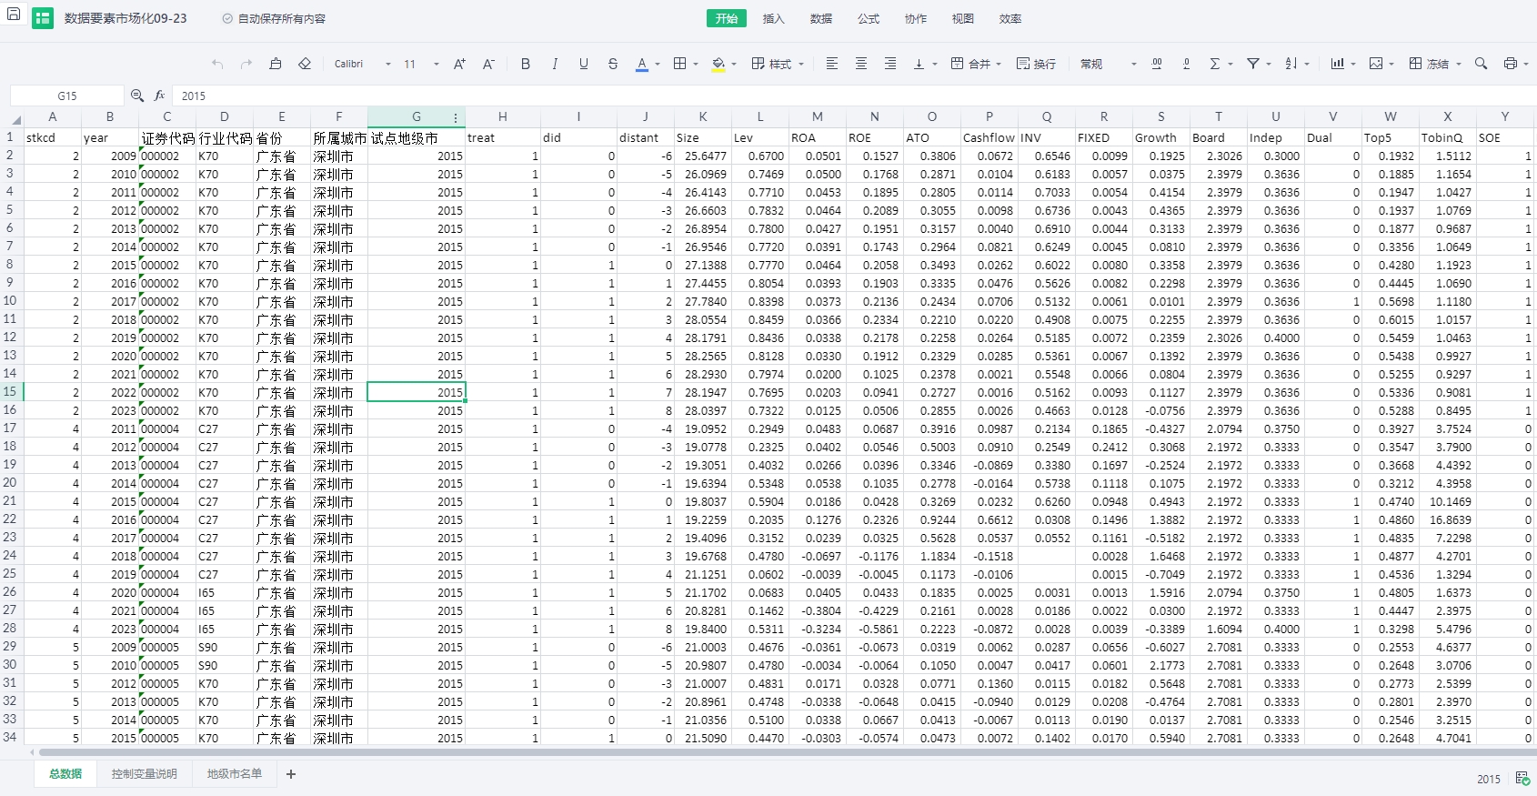The height and width of the screenshot is (796, 1537).
Task: Click the sum function sigma icon
Action: point(1214,64)
